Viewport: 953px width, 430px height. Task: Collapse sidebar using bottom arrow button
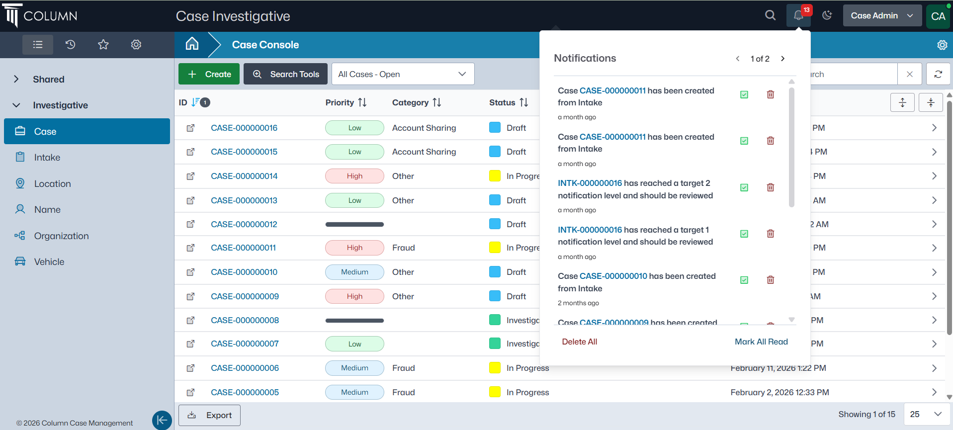[162, 420]
